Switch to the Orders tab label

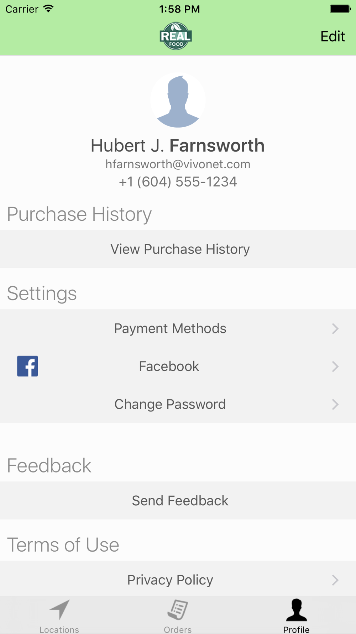[x=178, y=629]
